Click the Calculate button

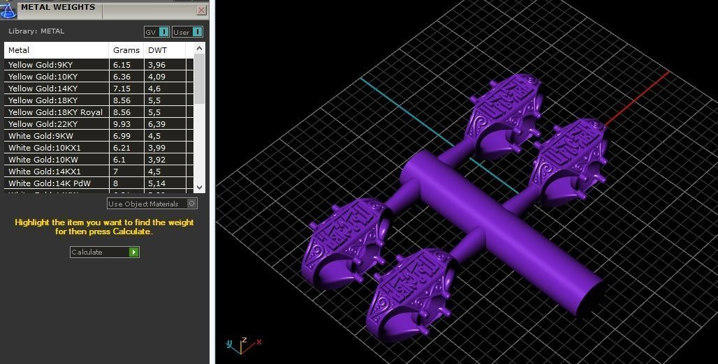pyautogui.click(x=104, y=252)
